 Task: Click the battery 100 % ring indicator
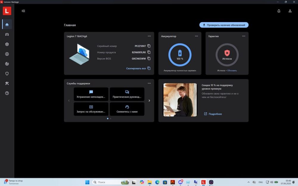pos(180,55)
